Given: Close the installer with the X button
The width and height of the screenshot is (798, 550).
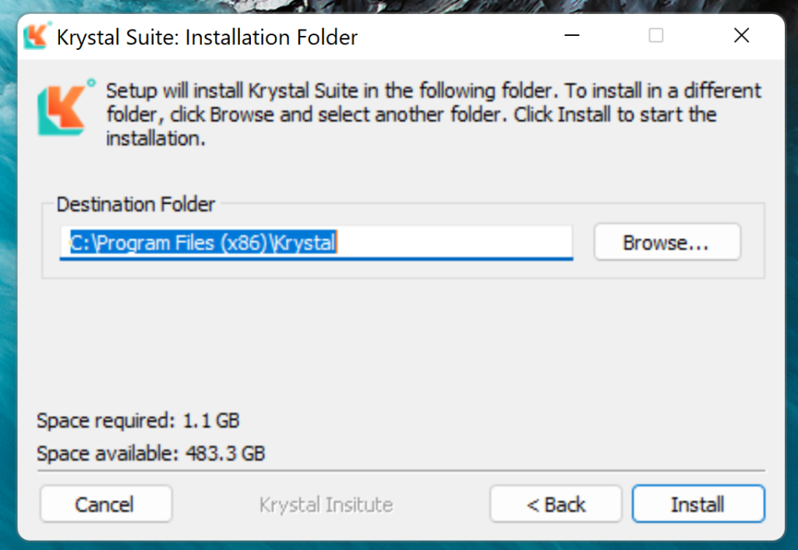Looking at the screenshot, I should tap(741, 36).
